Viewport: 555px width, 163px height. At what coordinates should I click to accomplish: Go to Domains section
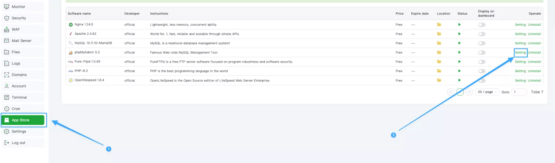tap(23, 75)
